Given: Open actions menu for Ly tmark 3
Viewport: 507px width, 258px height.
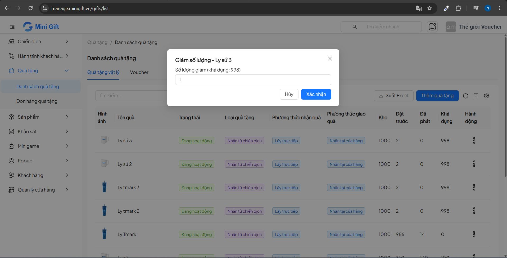Looking at the screenshot, I should coord(474,188).
